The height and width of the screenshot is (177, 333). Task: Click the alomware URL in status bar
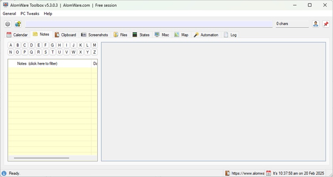coord(248,173)
